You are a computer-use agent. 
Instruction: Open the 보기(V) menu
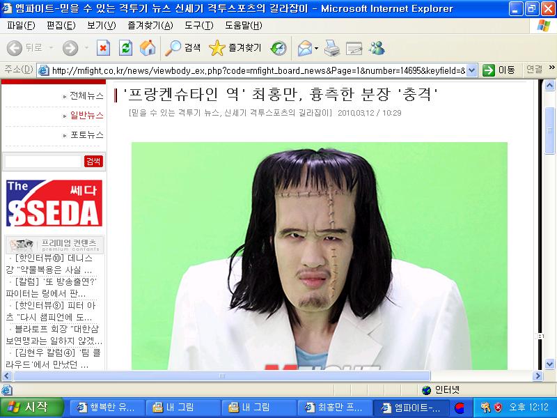(x=102, y=26)
